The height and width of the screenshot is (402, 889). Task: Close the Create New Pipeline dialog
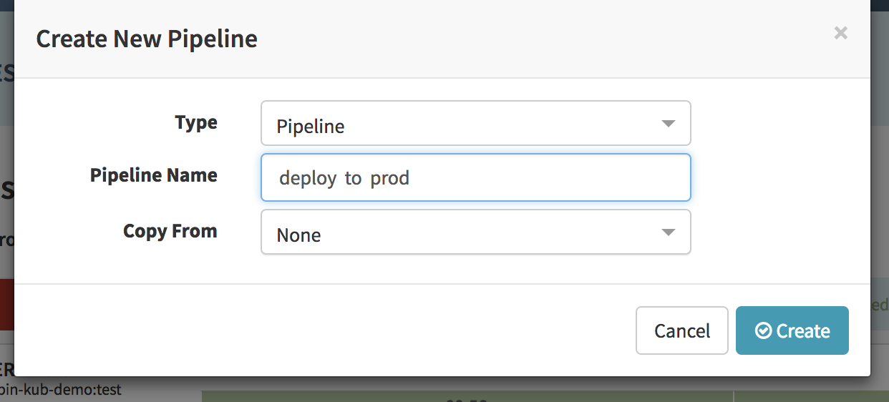click(x=841, y=33)
